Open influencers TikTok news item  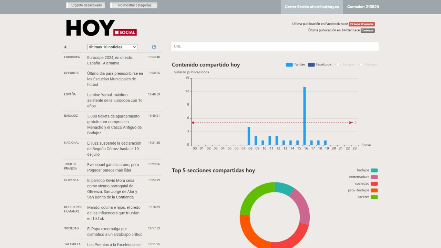(x=114, y=213)
